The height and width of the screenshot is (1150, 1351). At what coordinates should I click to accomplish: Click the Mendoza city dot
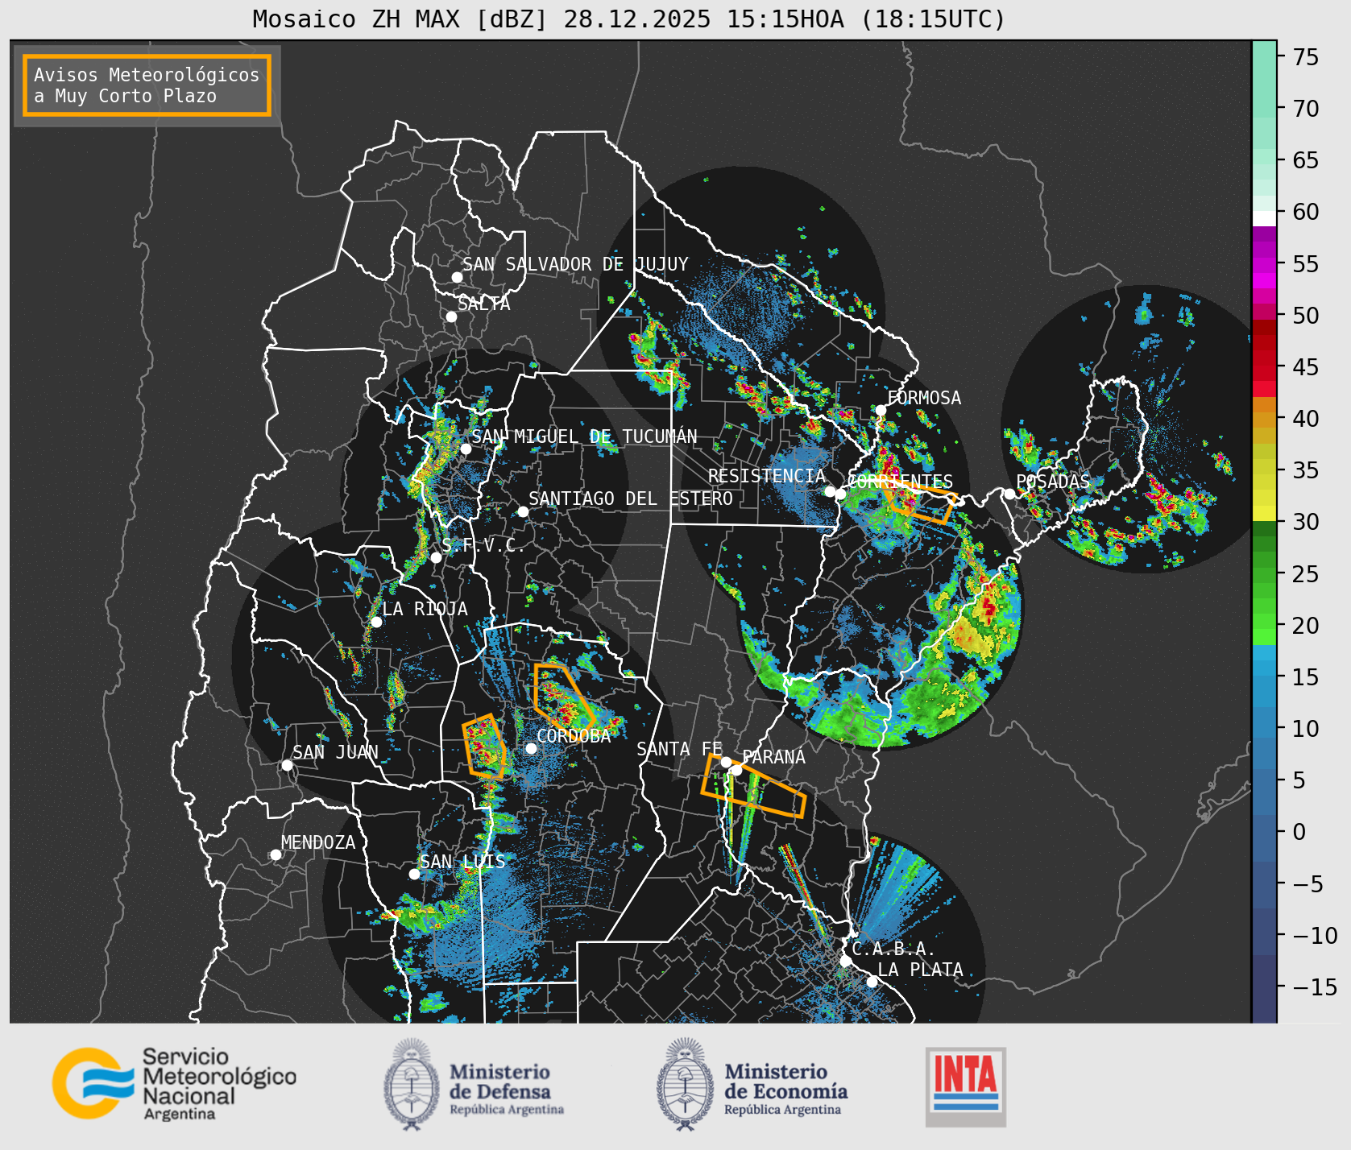276,854
